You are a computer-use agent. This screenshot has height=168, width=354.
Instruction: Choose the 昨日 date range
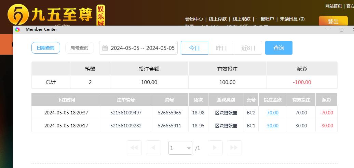[x=221, y=48]
